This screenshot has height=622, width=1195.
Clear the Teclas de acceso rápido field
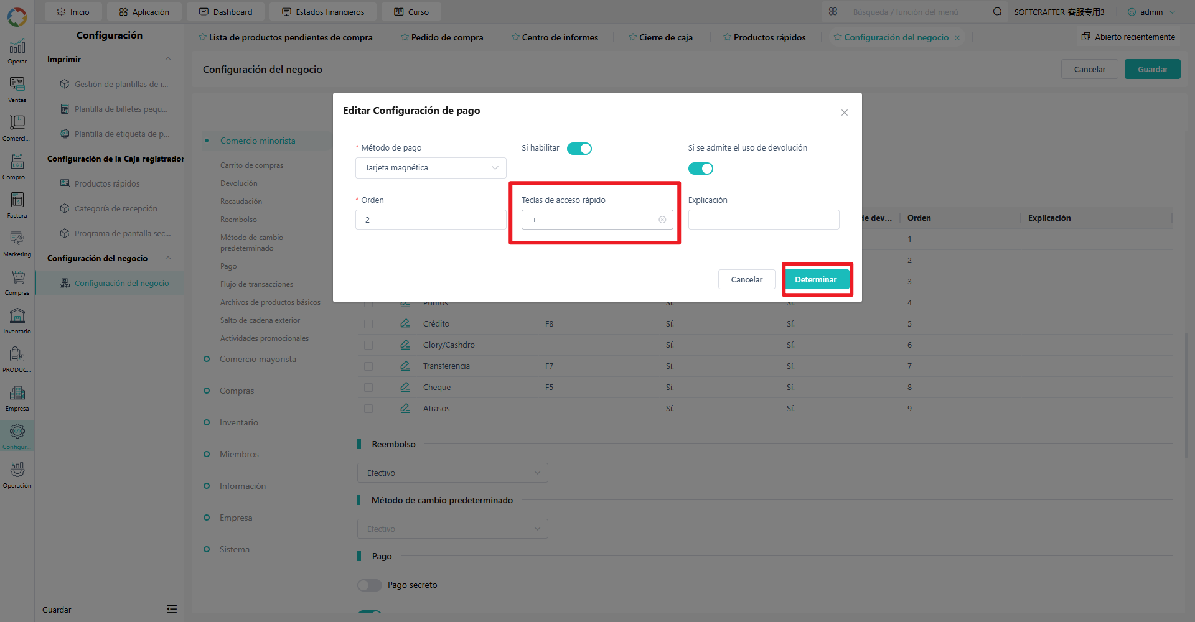pyautogui.click(x=662, y=220)
